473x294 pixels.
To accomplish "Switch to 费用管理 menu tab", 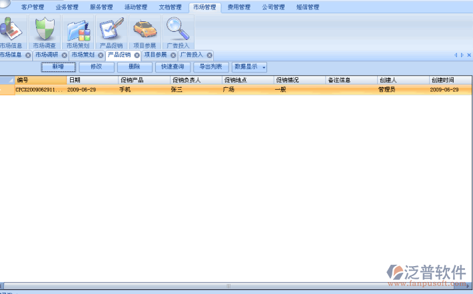I will pos(239,7).
